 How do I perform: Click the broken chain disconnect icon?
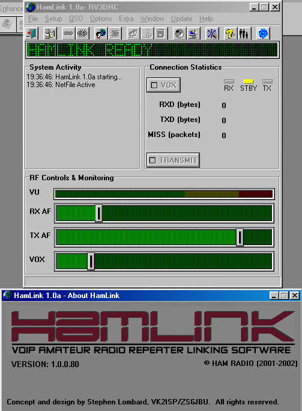pos(82,34)
